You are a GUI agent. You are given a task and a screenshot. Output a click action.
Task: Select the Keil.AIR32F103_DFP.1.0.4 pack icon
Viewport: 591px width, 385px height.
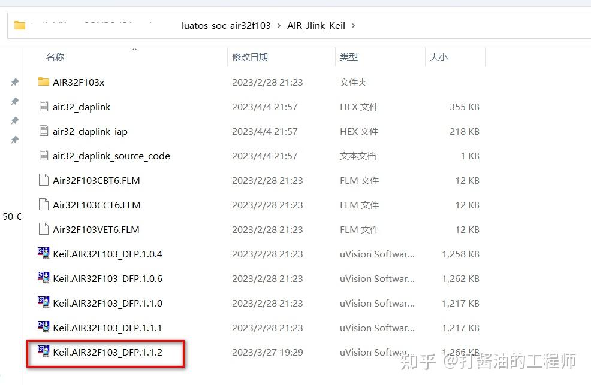coord(43,253)
